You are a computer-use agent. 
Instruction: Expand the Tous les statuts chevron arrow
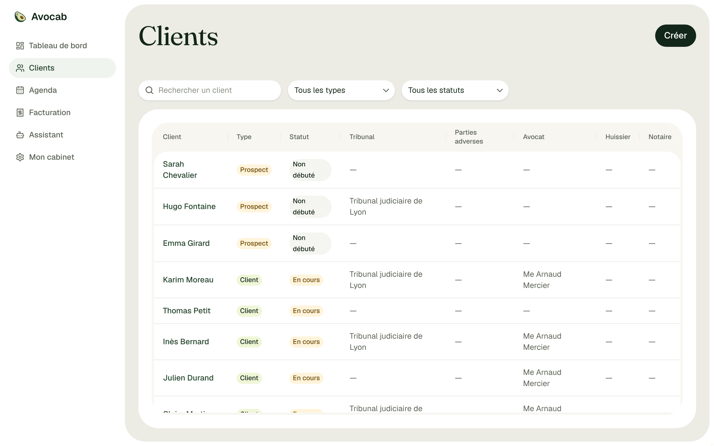tap(500, 91)
